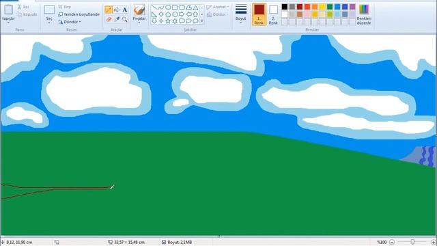437x246 pixels.
Task: Choose the black color swatch
Action: [x=285, y=7]
